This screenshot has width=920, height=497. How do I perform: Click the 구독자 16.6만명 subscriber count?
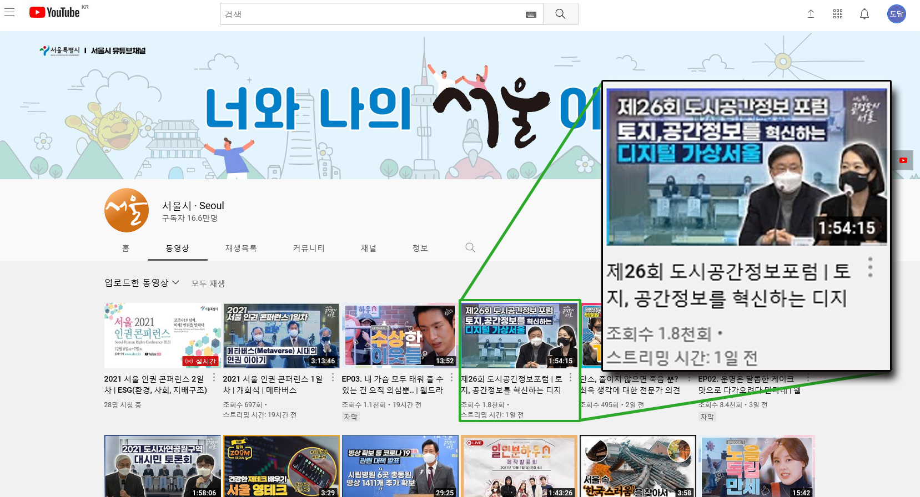190,219
